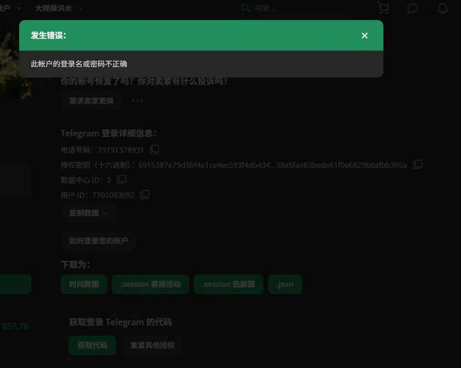Copy the data center ID

point(121,180)
